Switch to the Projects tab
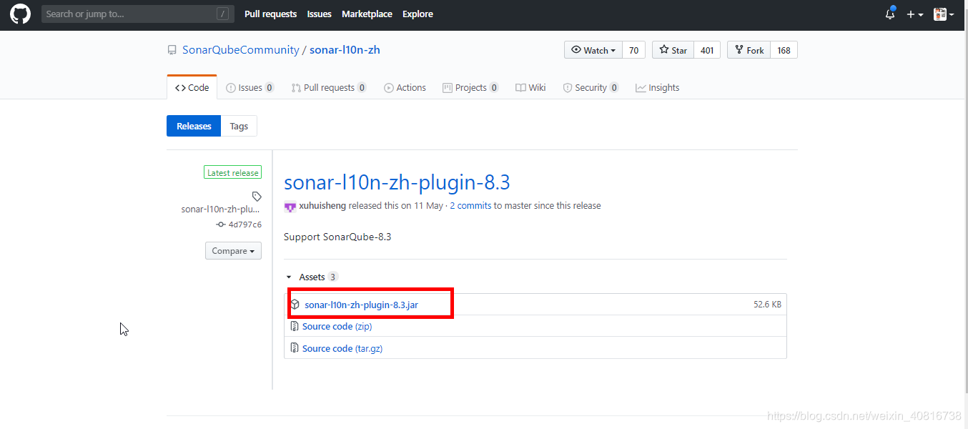This screenshot has width=968, height=429. point(470,87)
